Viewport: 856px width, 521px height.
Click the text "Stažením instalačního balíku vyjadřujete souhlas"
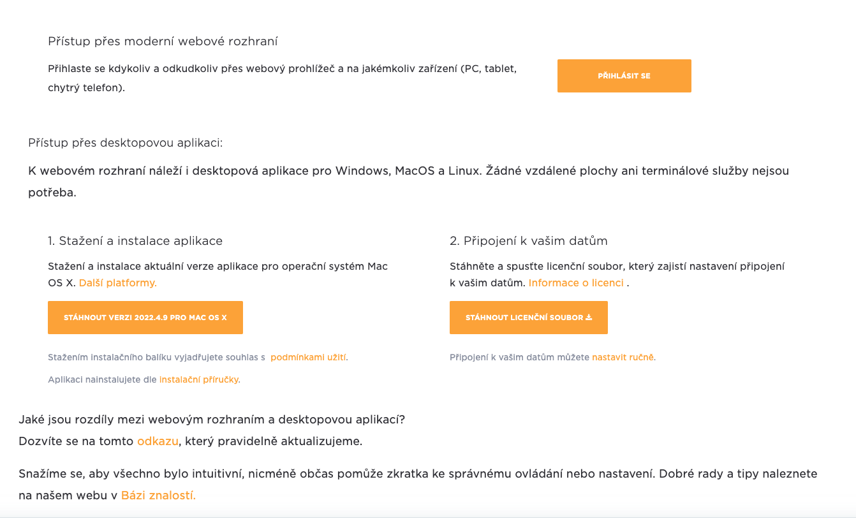click(156, 357)
